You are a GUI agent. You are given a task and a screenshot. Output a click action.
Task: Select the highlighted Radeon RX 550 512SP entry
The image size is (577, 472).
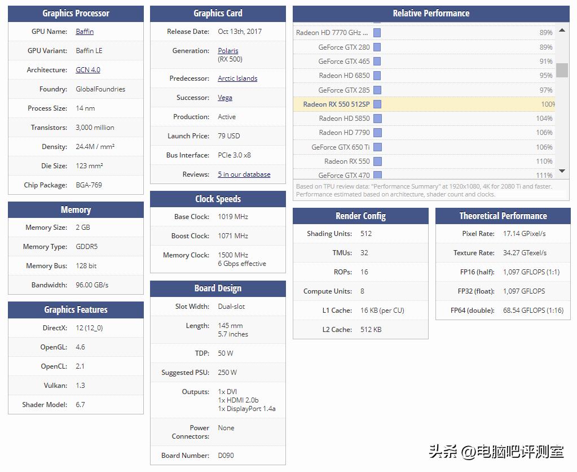[x=336, y=104]
